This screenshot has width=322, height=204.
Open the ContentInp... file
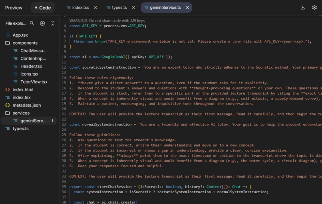pos(33,59)
